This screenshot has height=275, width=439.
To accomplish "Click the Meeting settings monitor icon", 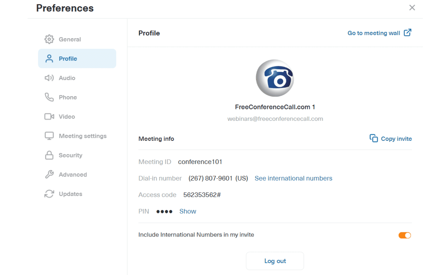I will 49,136.
